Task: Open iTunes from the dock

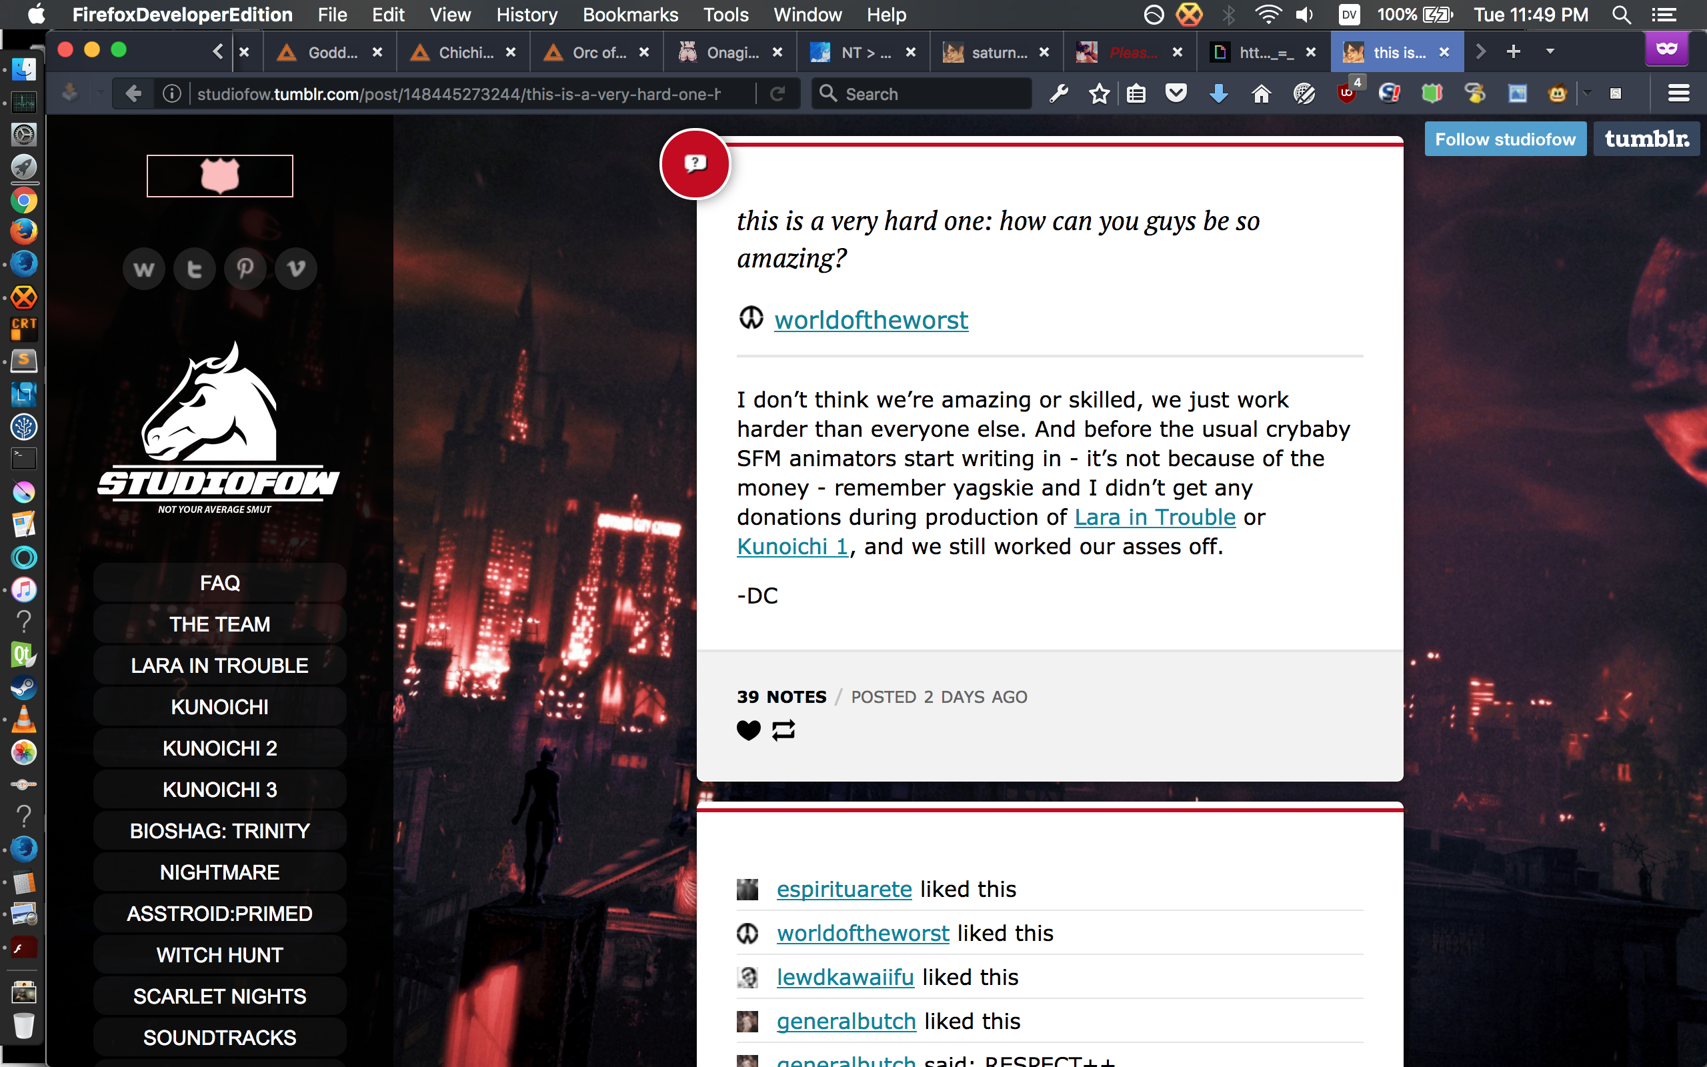Action: [23, 590]
